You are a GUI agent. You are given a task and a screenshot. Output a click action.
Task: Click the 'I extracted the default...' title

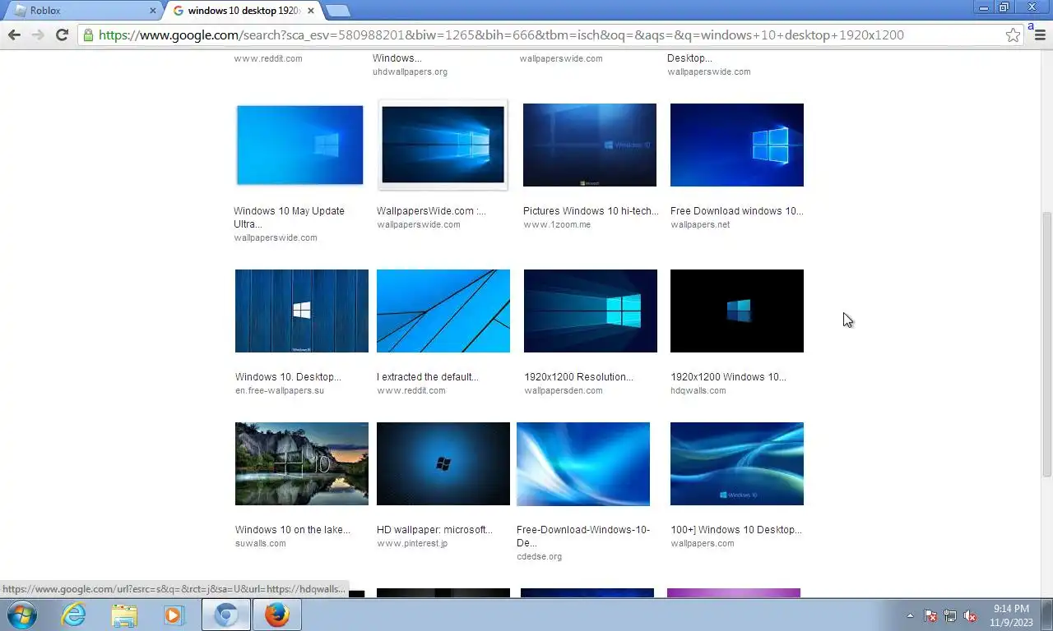coord(428,377)
